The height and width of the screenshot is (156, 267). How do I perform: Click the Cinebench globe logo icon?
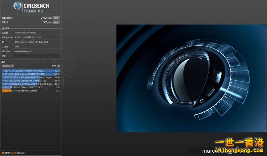[18, 6]
